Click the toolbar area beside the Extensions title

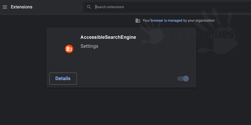coord(58,7)
